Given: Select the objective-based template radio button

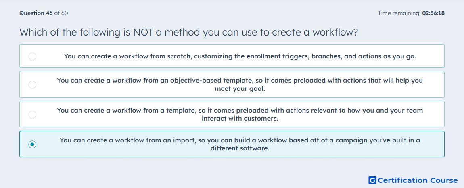Looking at the screenshot, I should click(x=32, y=85).
